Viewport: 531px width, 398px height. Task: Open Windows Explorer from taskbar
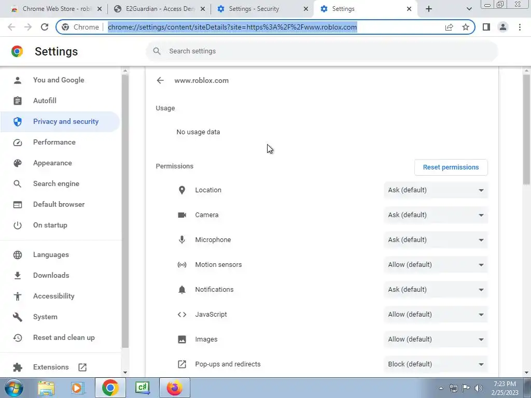coord(46,388)
